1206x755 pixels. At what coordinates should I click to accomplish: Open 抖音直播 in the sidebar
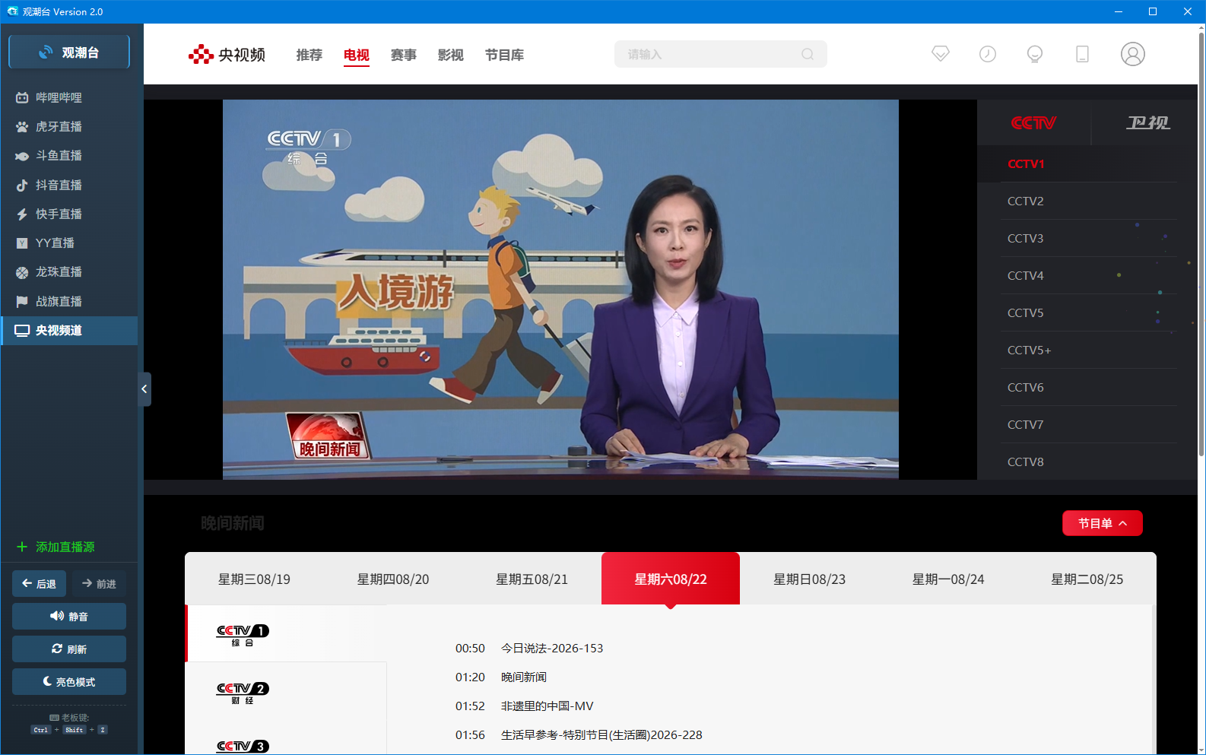[69, 185]
